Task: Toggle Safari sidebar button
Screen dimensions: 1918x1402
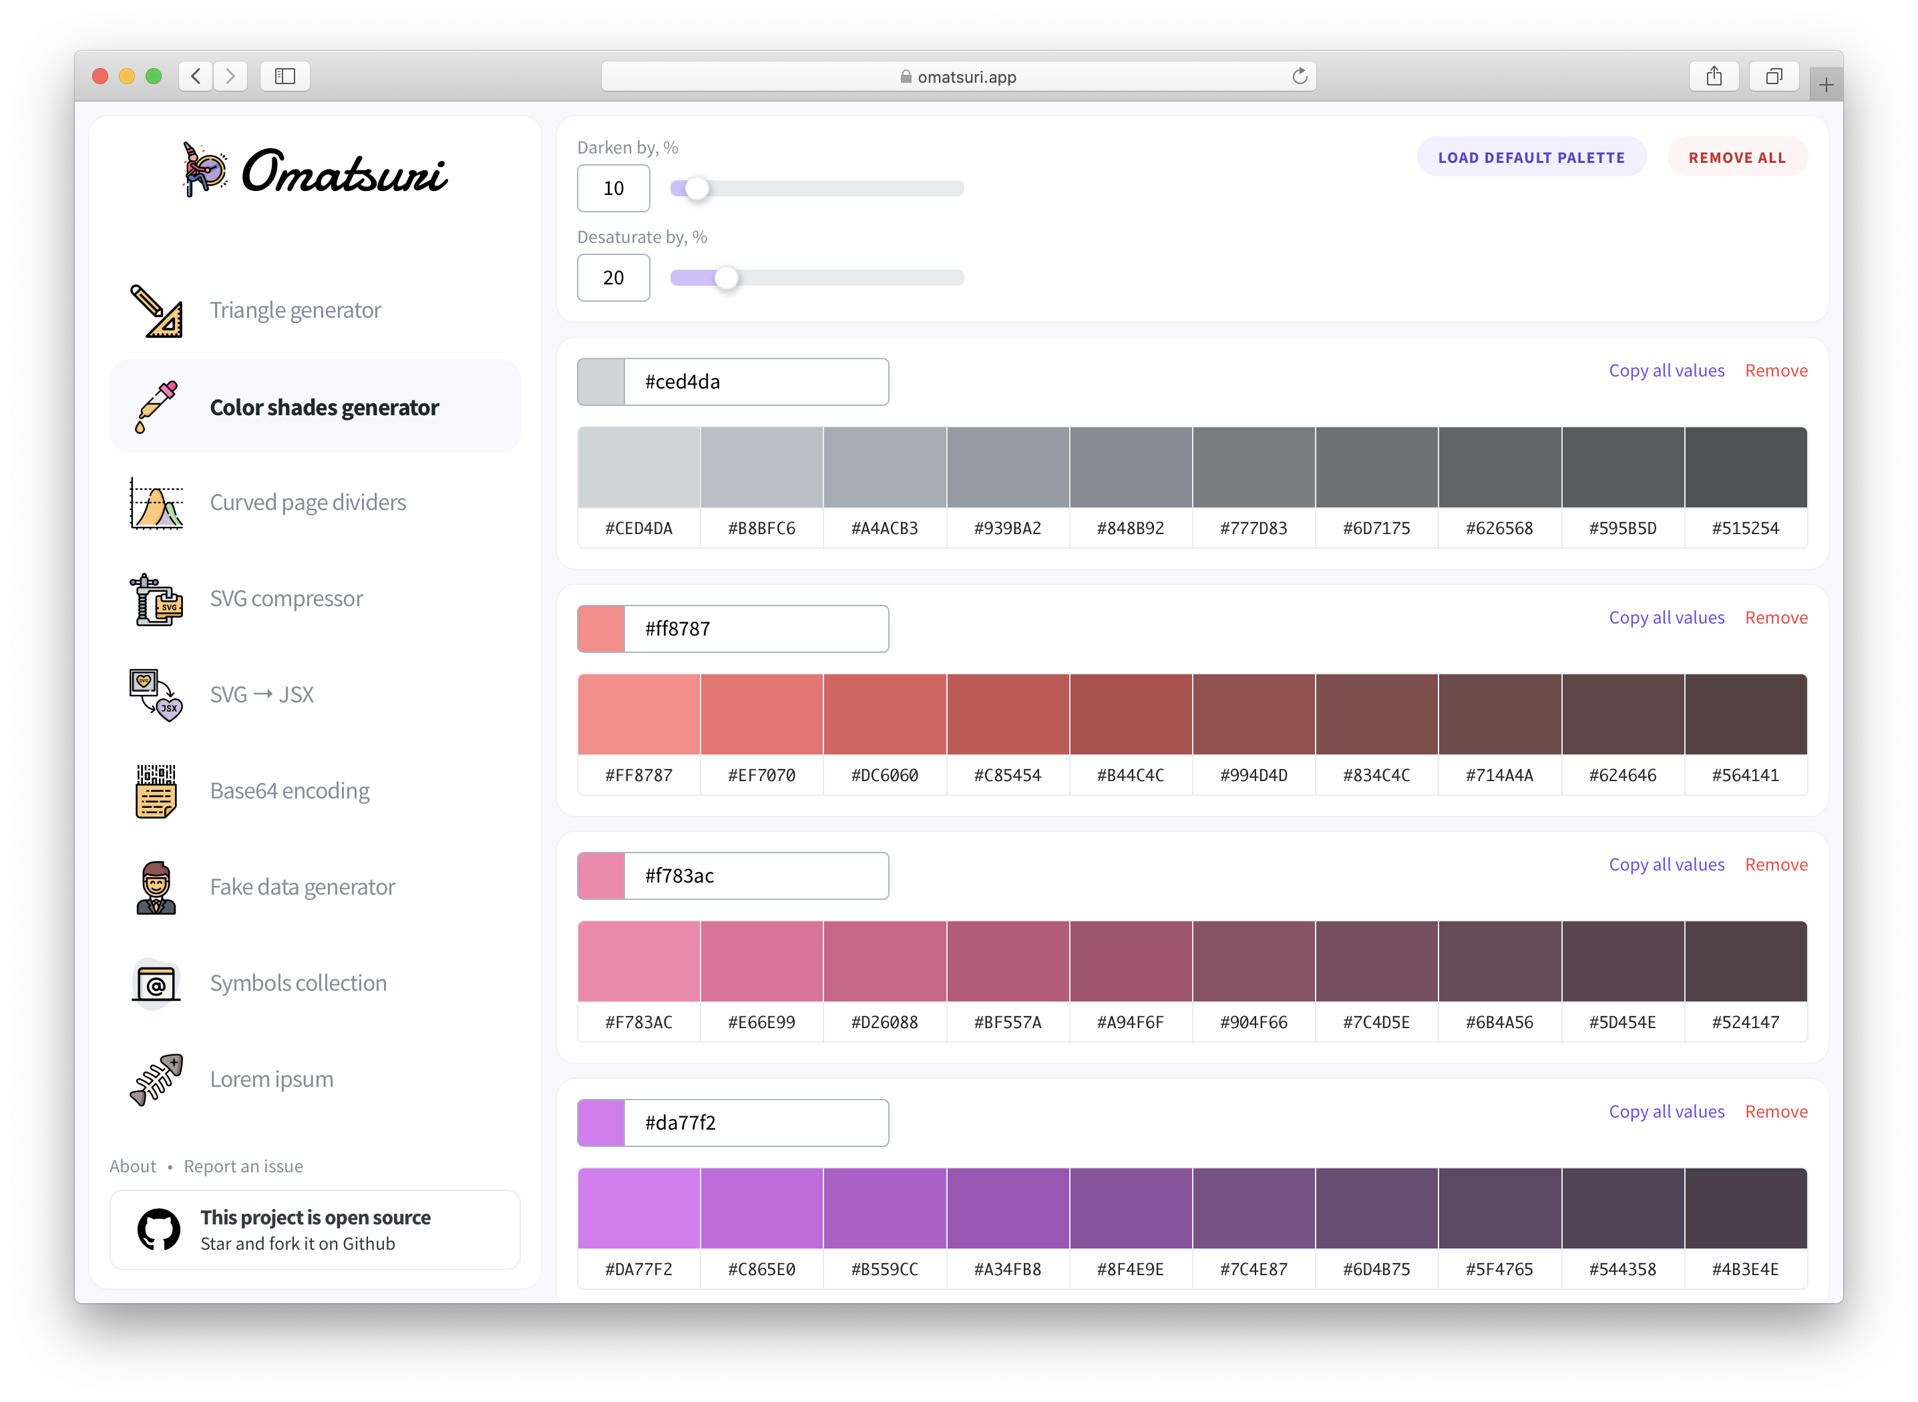Action: 285,76
